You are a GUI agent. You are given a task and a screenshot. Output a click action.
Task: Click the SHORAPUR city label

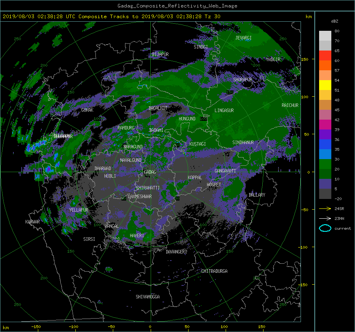(x=243, y=80)
